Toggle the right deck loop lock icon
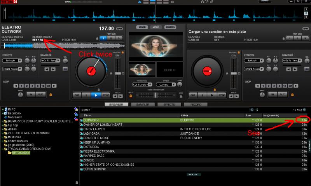 point(292,95)
